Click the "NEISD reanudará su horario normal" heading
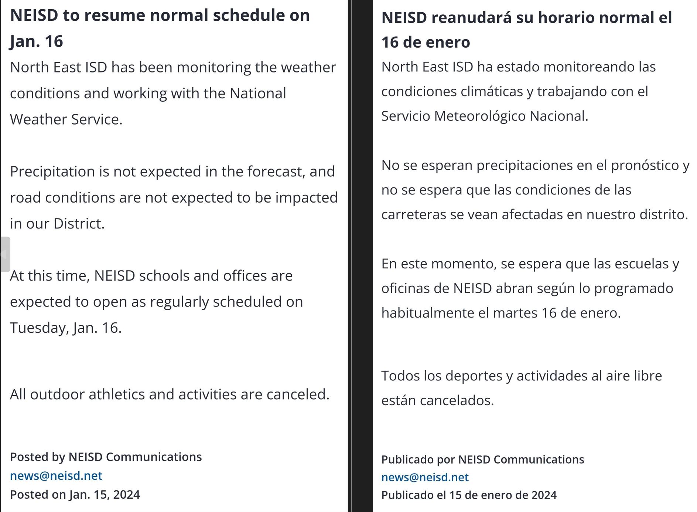697x512 pixels. click(x=527, y=30)
